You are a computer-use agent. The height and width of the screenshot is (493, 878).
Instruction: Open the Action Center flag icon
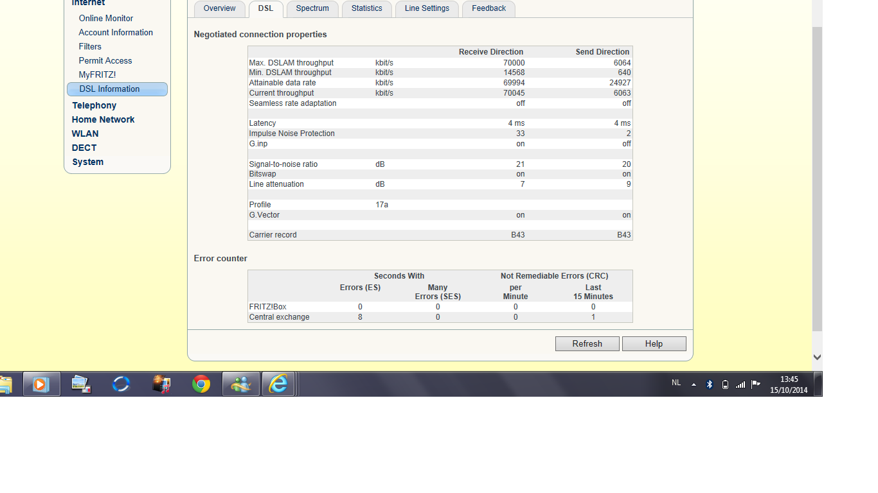point(756,384)
